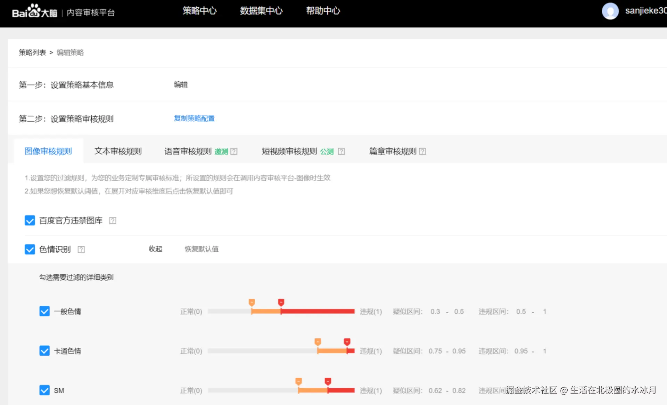Toggle the 色情识别 checkbox

(x=30, y=249)
